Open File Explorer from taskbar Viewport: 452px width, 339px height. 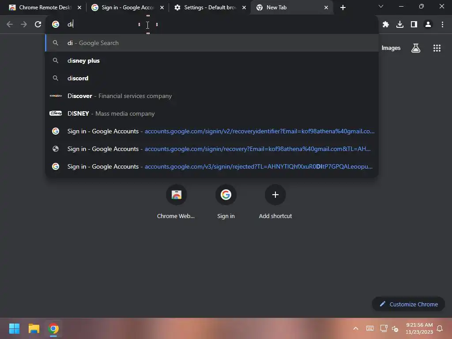(34, 328)
